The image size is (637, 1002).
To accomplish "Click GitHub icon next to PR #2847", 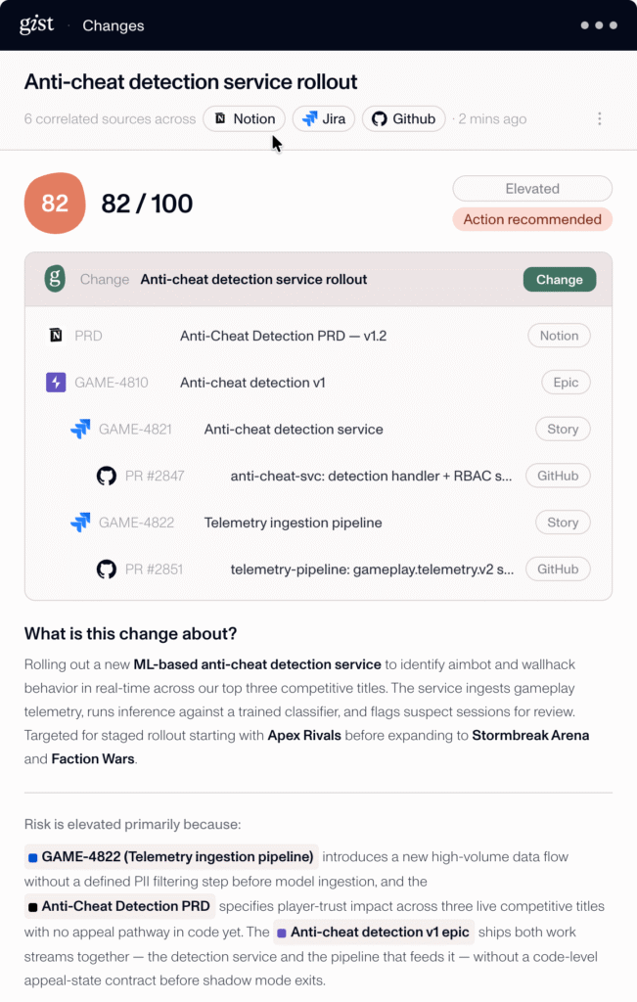I will (x=107, y=476).
